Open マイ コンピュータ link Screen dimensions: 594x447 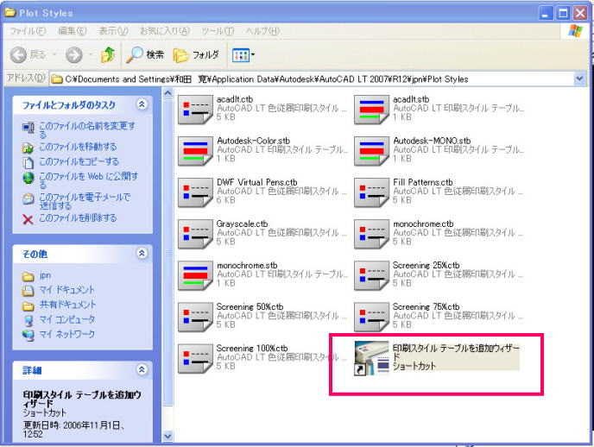click(x=67, y=319)
